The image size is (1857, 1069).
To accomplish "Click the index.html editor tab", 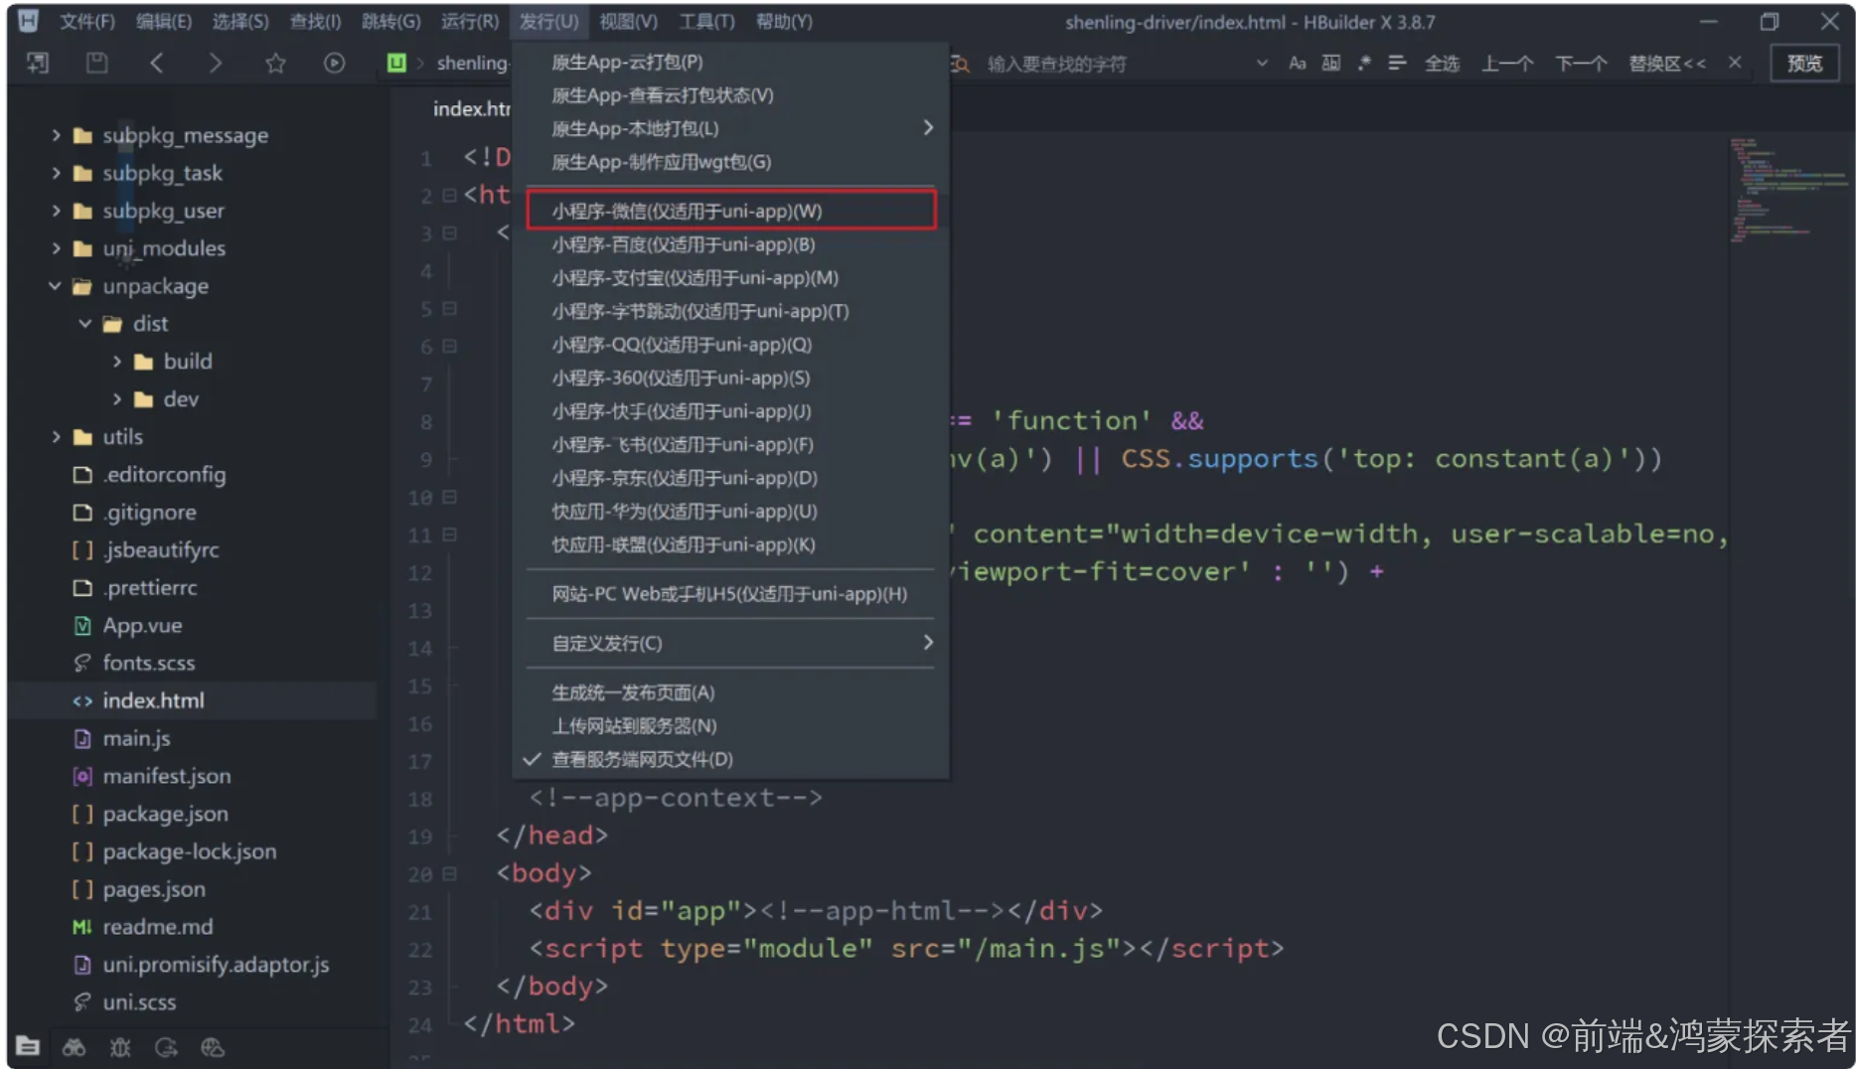I will click(x=472, y=109).
